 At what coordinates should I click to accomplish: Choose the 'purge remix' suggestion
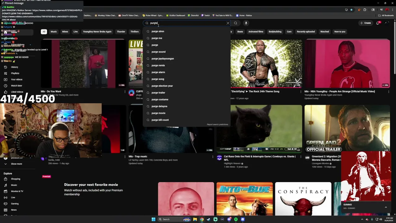click(x=187, y=65)
